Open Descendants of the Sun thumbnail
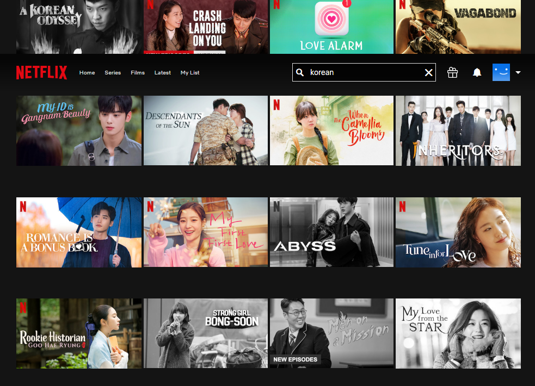 click(x=206, y=131)
